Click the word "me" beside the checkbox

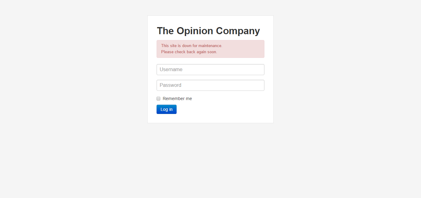189,99
